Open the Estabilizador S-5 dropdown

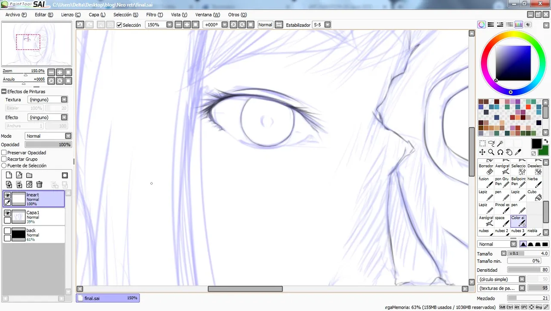(328, 25)
